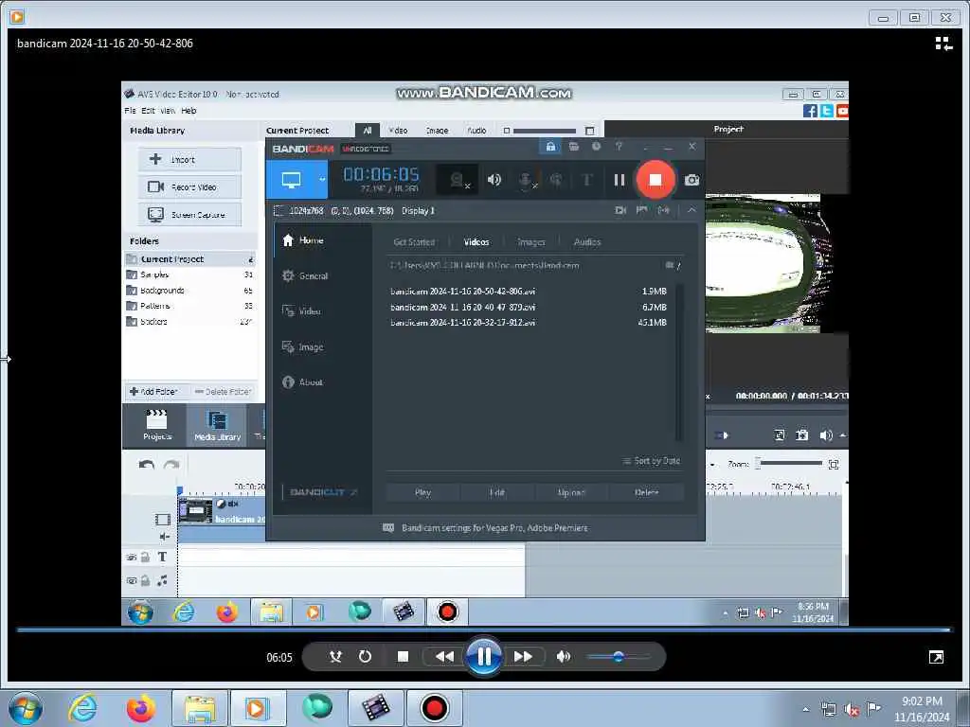Open General settings in Bandicam's sidebar

[305, 275]
